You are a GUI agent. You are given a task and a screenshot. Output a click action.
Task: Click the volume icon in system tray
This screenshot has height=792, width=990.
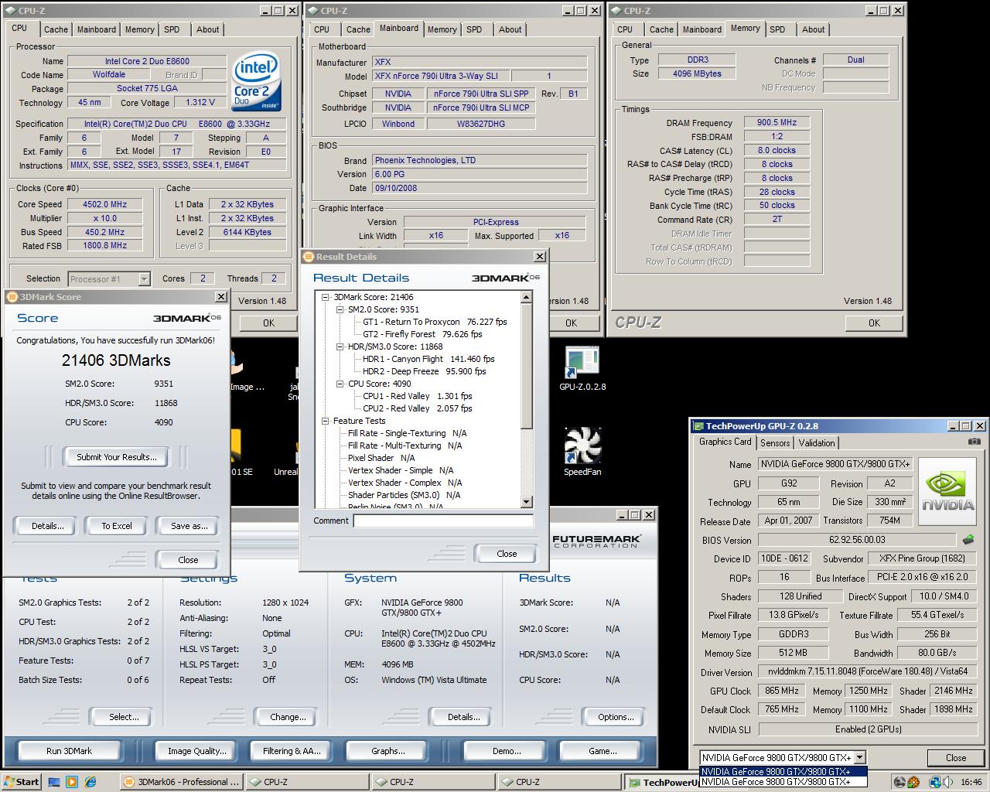[947, 782]
